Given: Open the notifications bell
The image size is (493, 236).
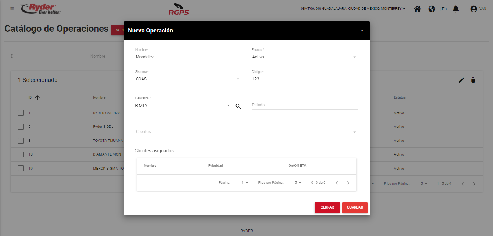Looking at the screenshot, I should (456, 9).
